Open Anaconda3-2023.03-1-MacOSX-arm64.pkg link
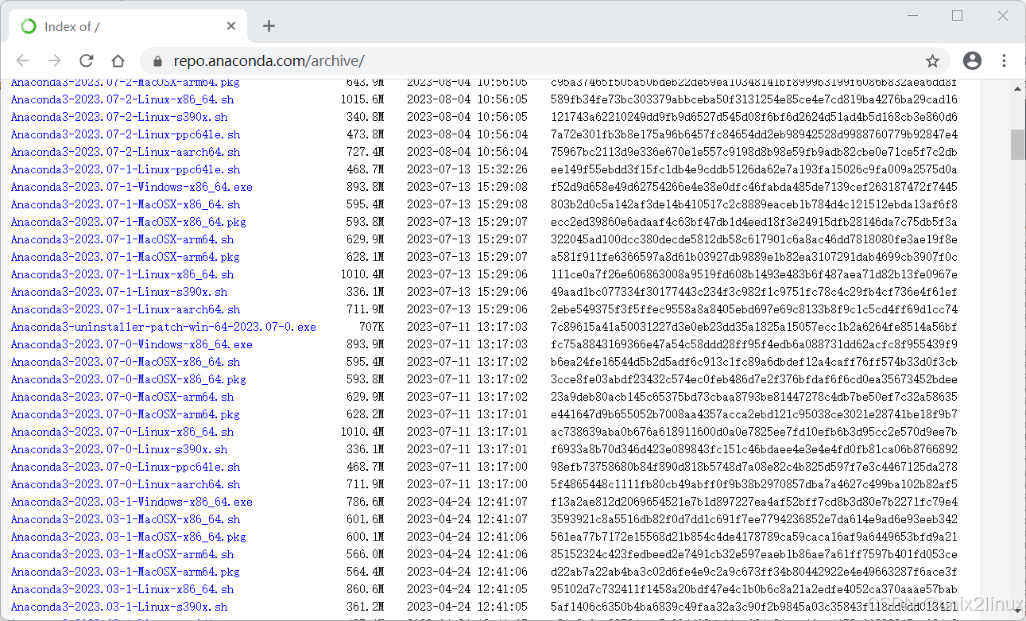This screenshot has height=621, width=1026. pyautogui.click(x=126, y=572)
